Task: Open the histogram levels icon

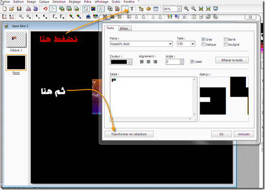Action: [88, 17]
